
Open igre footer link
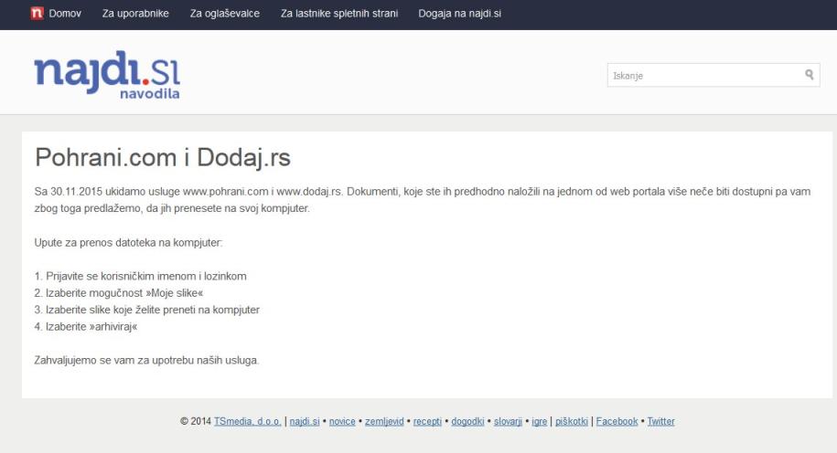coord(540,421)
